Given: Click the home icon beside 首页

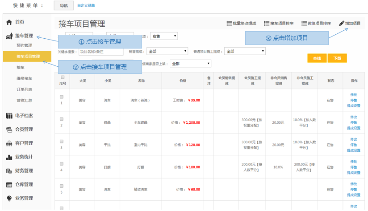Looking at the screenshot, I should click(9, 22).
